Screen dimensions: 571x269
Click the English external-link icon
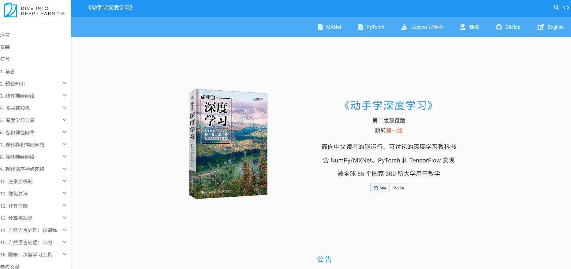pos(541,27)
